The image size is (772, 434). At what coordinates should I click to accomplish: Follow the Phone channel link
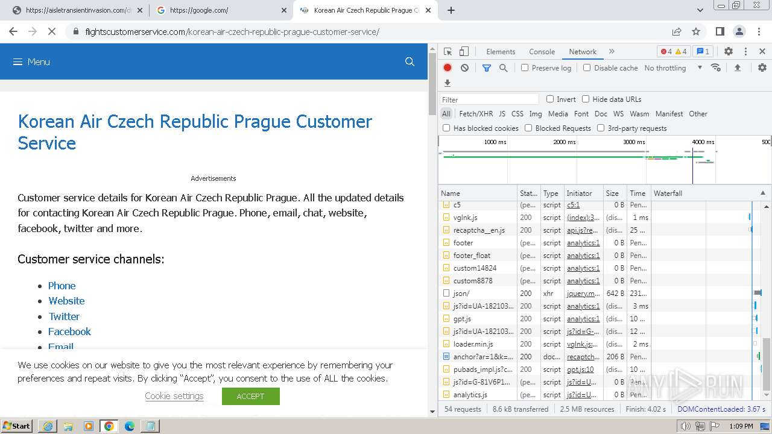pos(62,286)
